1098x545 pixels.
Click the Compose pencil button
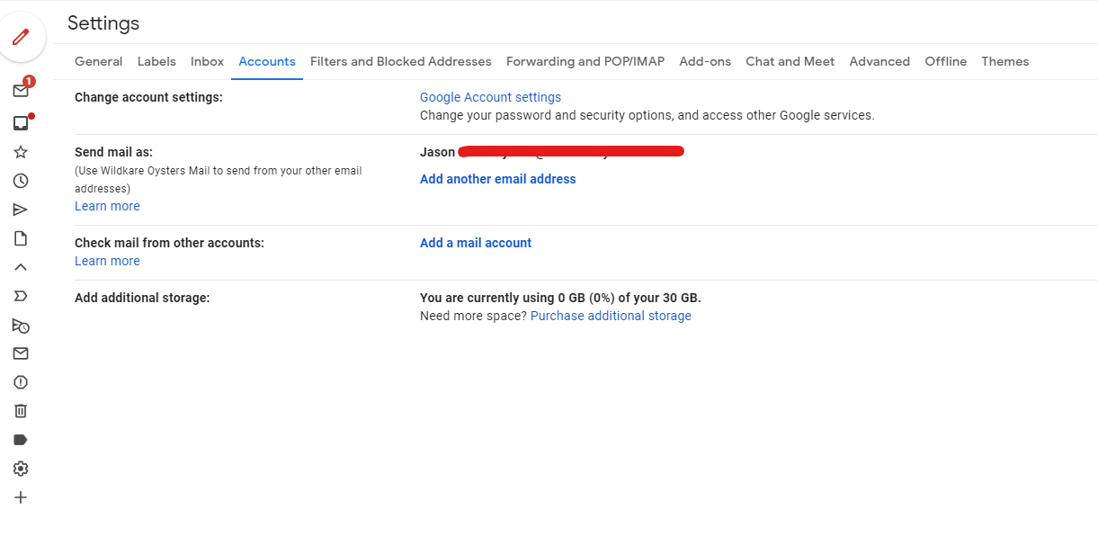click(x=21, y=38)
